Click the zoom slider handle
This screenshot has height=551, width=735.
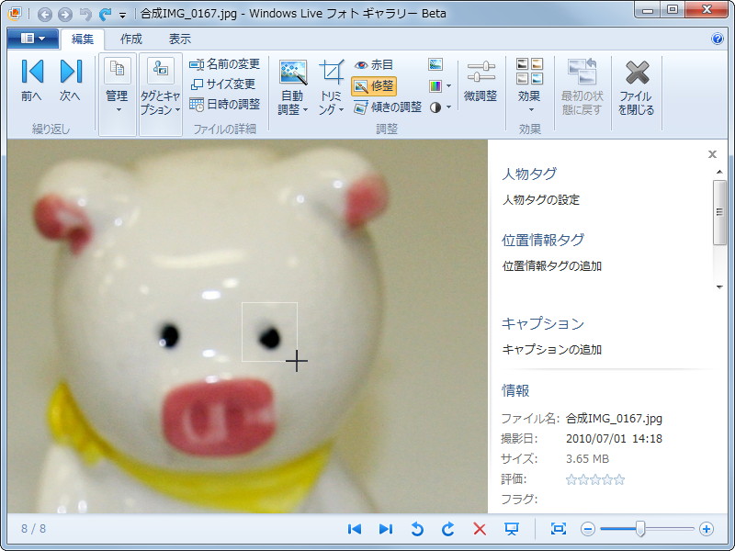641,529
